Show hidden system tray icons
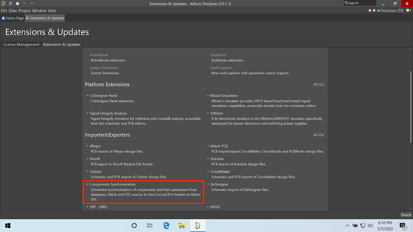This screenshot has width=413, height=232. [x=347, y=226]
